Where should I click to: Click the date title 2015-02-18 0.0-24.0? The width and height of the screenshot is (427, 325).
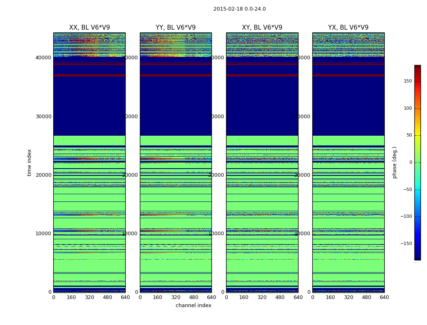click(x=240, y=9)
